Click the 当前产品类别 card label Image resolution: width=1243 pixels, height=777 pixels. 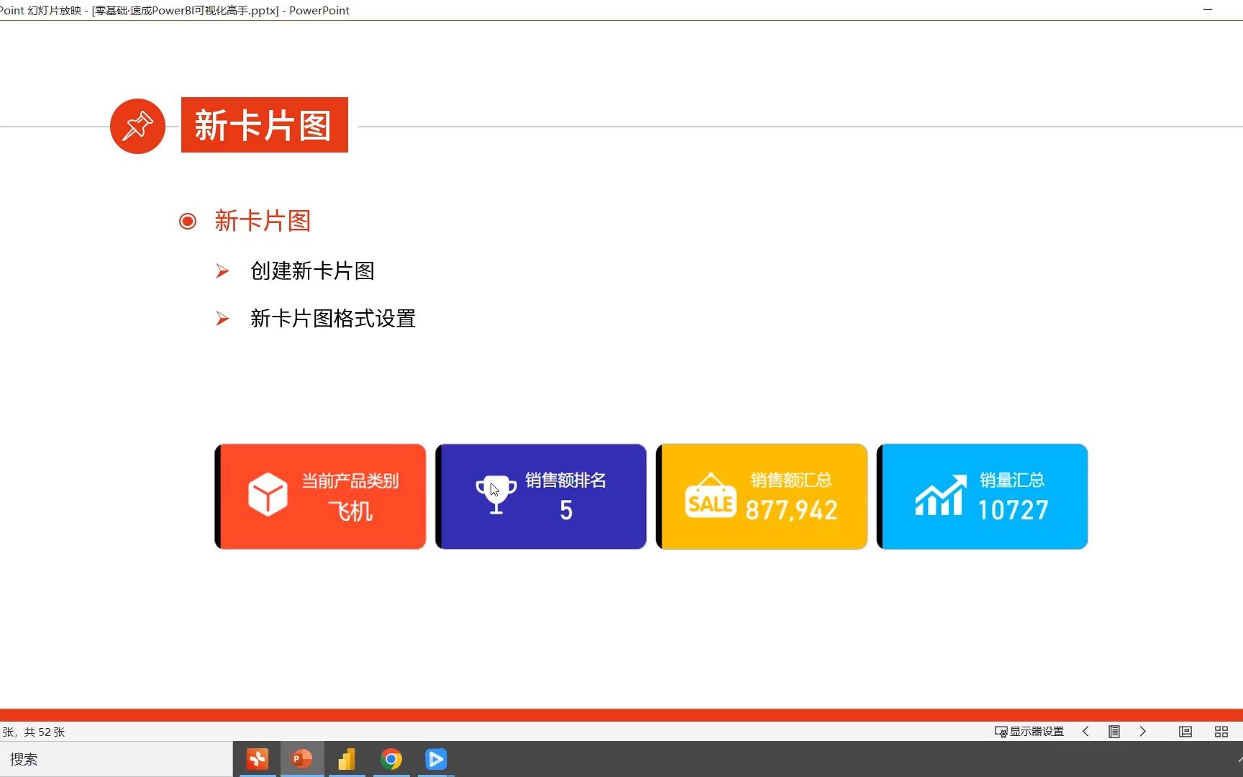(350, 481)
